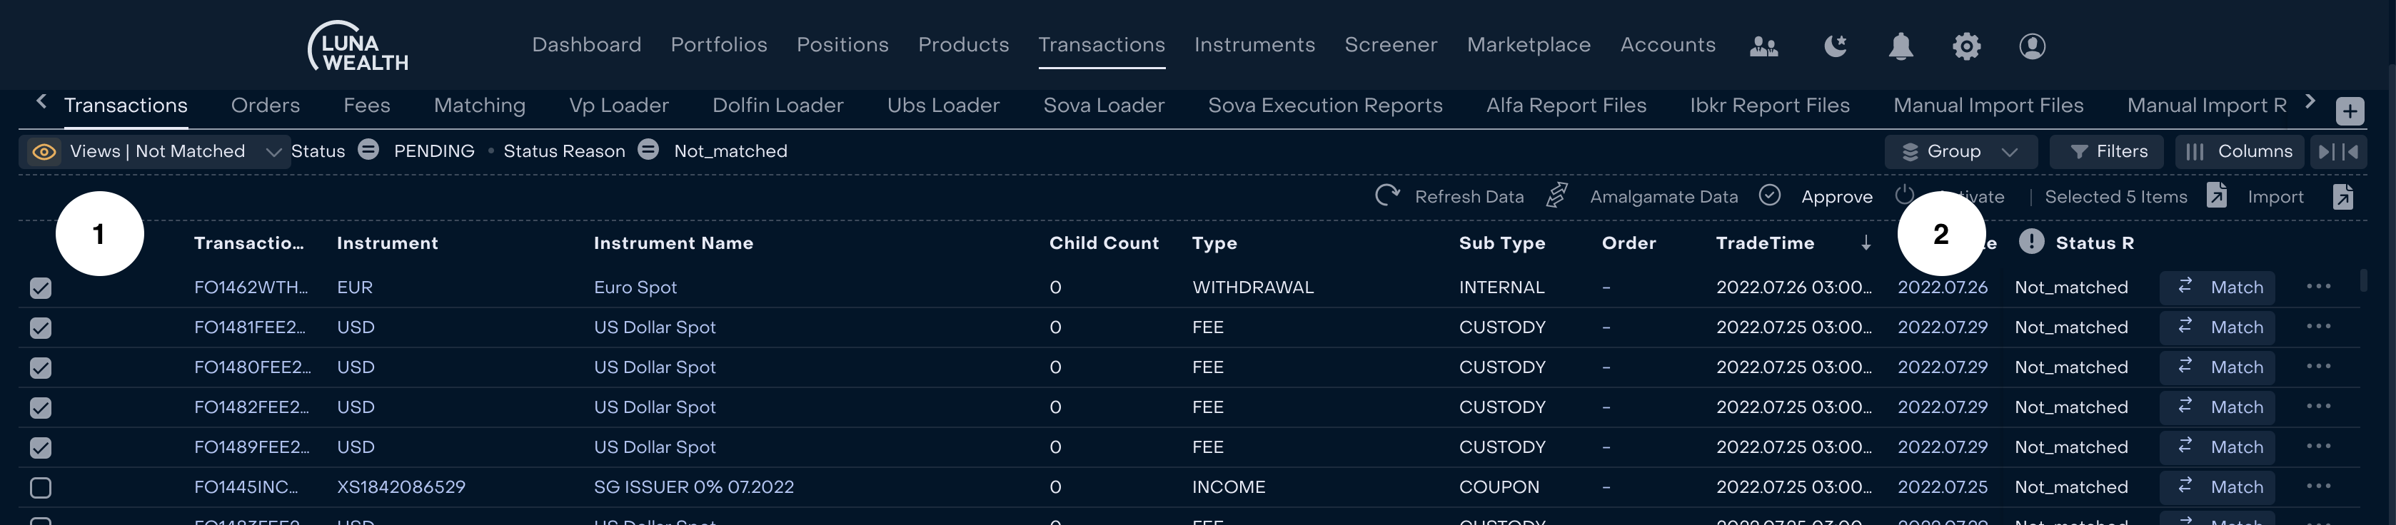The width and height of the screenshot is (2396, 525).
Task: Click the Luna Wealth logo
Action: click(358, 46)
